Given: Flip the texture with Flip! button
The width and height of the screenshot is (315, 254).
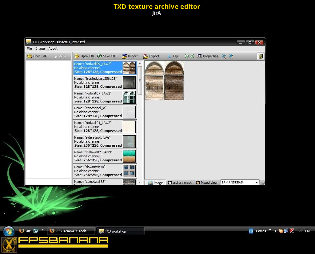Looking at the screenshot, I should tap(173, 56).
